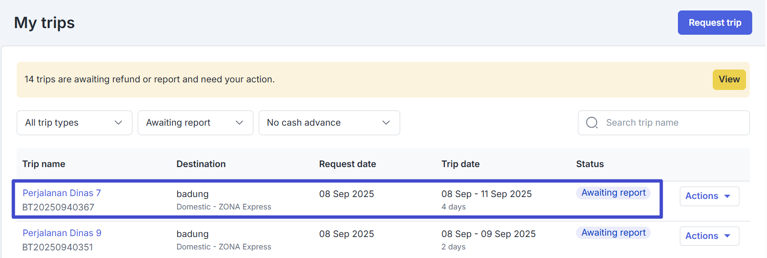Click caret on Perjalanan Dinas 9 Actions
767x258 pixels.
(x=727, y=236)
